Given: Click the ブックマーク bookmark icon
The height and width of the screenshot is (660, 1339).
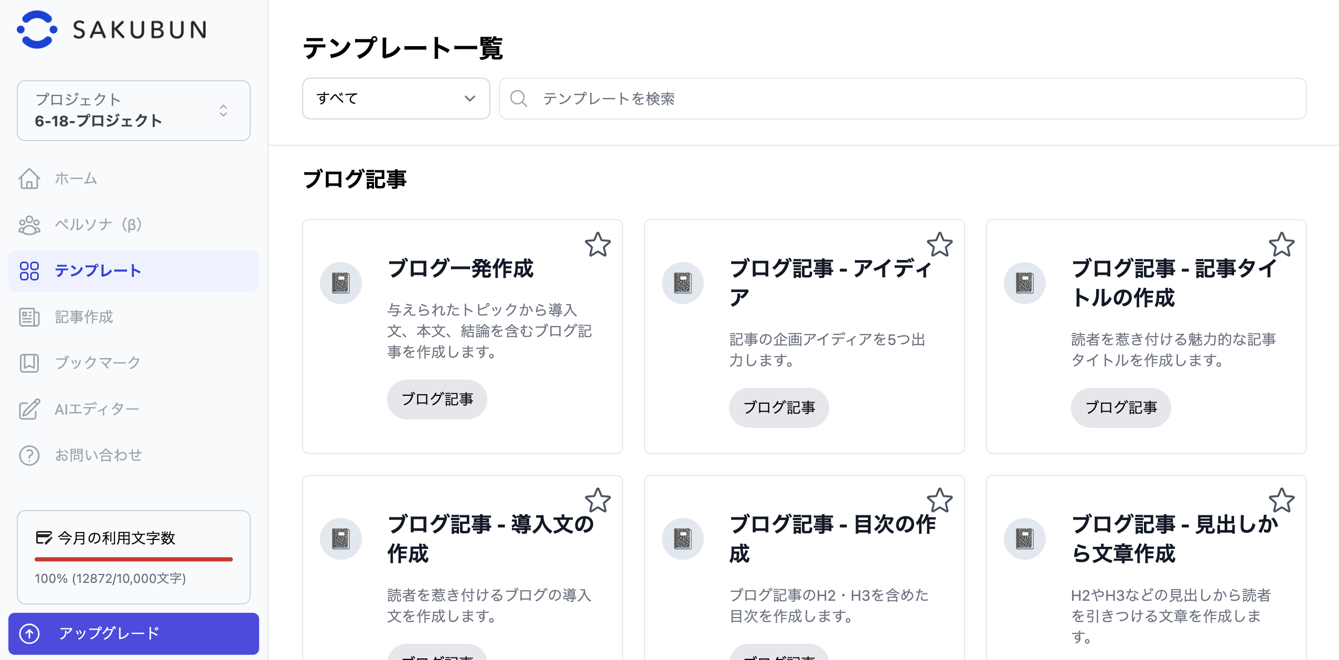Looking at the screenshot, I should (29, 363).
